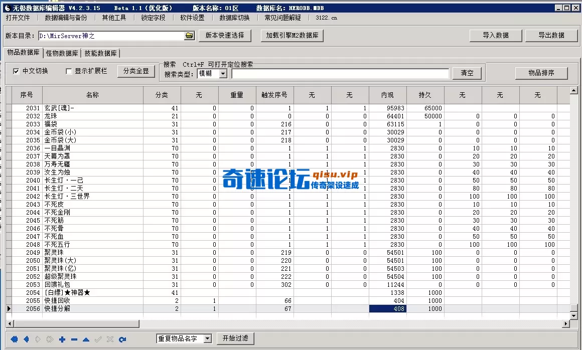Add new record with plus icon

click(62, 339)
